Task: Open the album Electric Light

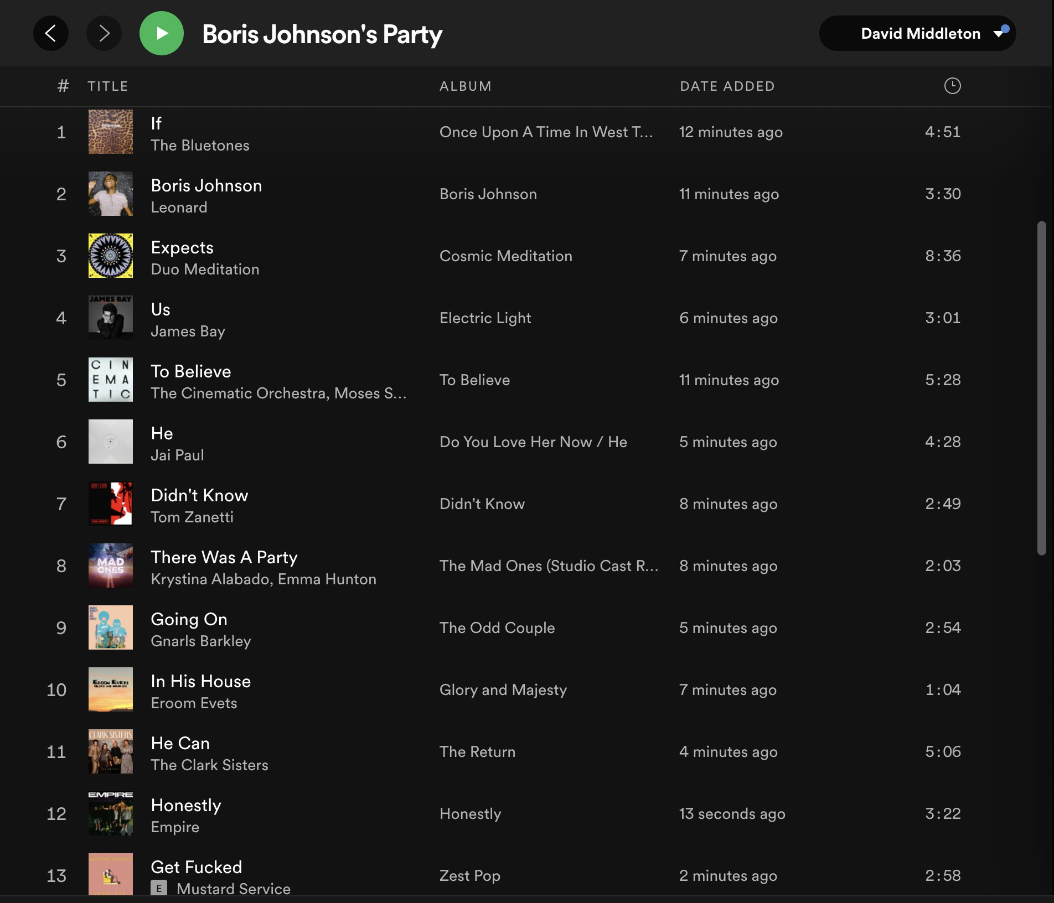Action: coord(485,318)
